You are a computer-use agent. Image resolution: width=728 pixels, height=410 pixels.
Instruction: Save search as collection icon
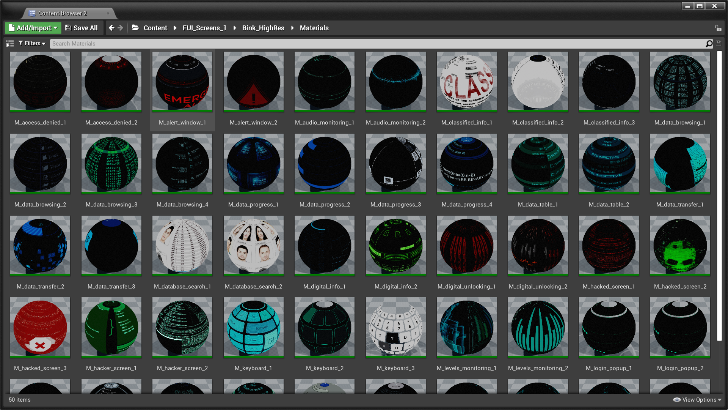coord(719,44)
